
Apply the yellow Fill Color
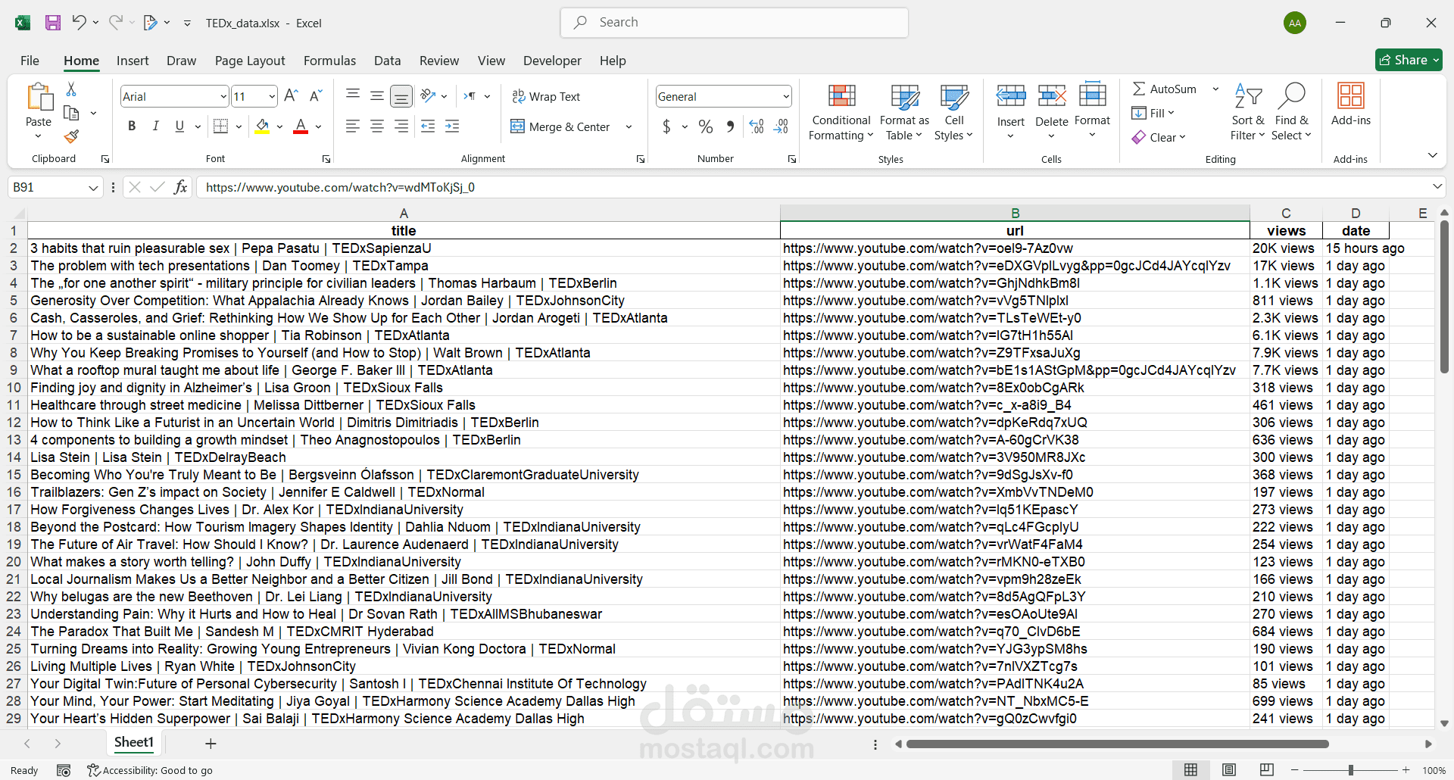tap(262, 126)
